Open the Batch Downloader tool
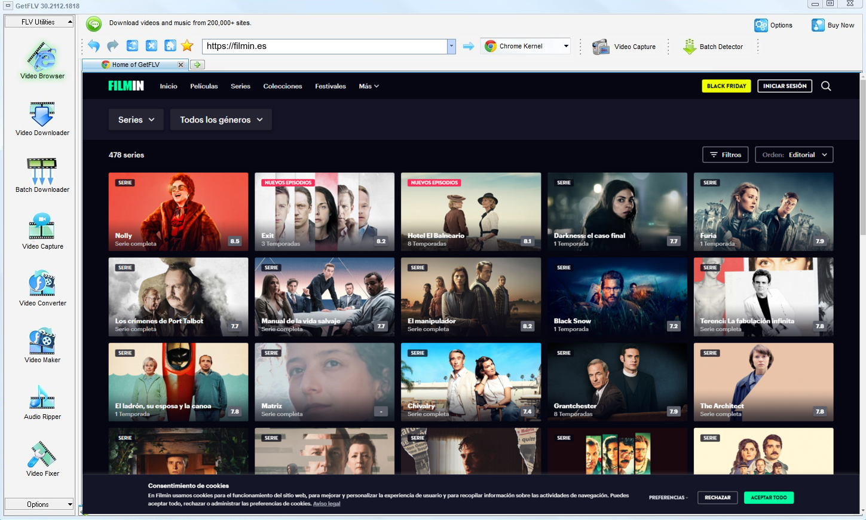 tap(42, 175)
